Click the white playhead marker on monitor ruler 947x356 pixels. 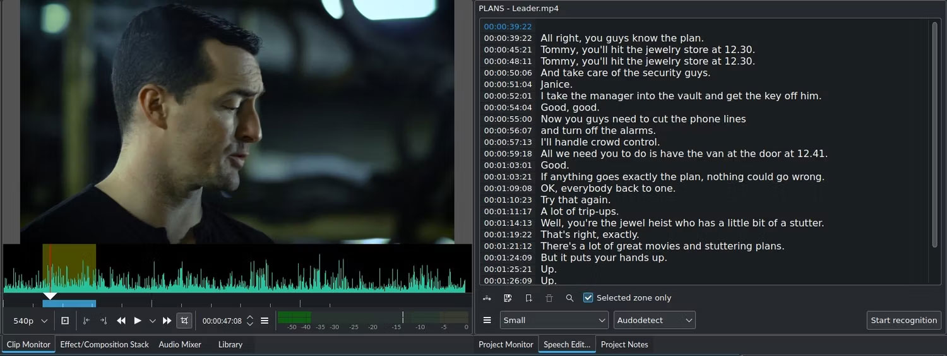50,295
